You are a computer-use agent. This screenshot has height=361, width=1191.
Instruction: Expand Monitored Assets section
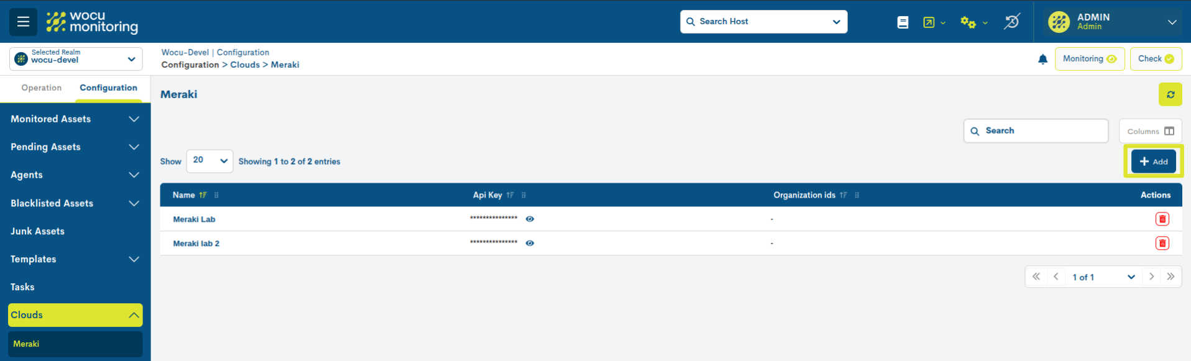point(75,119)
